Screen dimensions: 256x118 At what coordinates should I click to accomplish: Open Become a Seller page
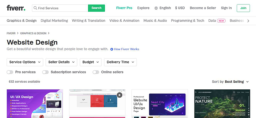coord(203,8)
